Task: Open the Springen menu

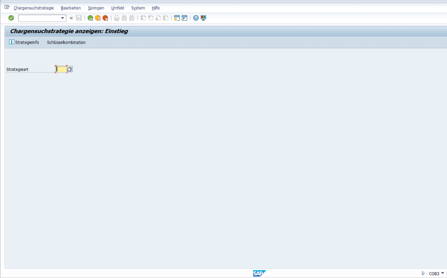Action: (x=96, y=8)
